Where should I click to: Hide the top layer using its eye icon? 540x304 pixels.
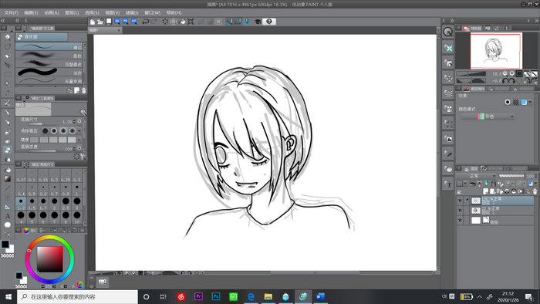click(x=460, y=201)
